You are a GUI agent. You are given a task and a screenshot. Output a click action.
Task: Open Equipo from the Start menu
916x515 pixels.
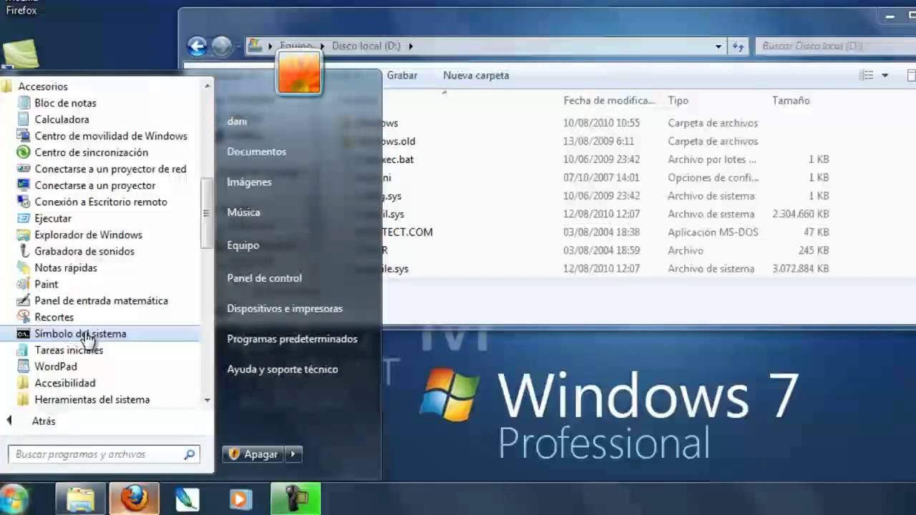pyautogui.click(x=243, y=245)
